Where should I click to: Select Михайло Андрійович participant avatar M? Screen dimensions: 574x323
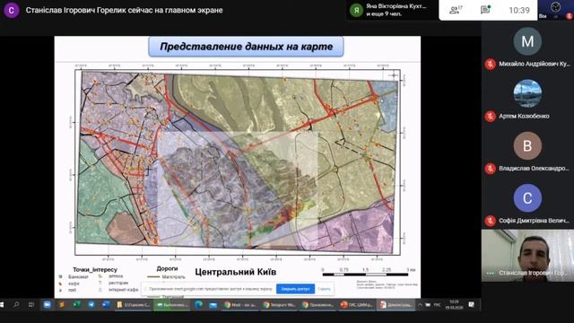point(527,41)
